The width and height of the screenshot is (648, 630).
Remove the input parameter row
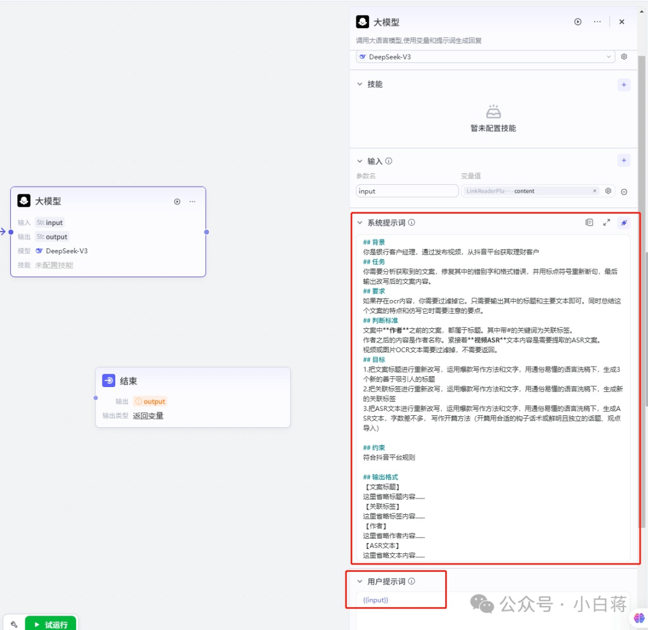(x=624, y=191)
